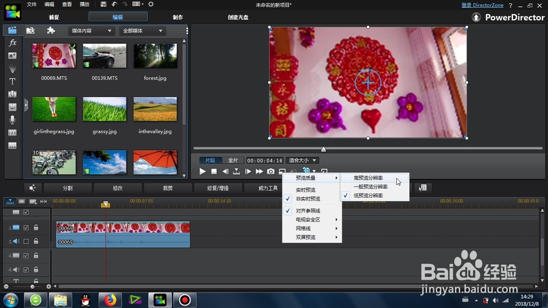548x308 pixels.
Task: Toggle the top track checkbox
Action: [26, 212]
